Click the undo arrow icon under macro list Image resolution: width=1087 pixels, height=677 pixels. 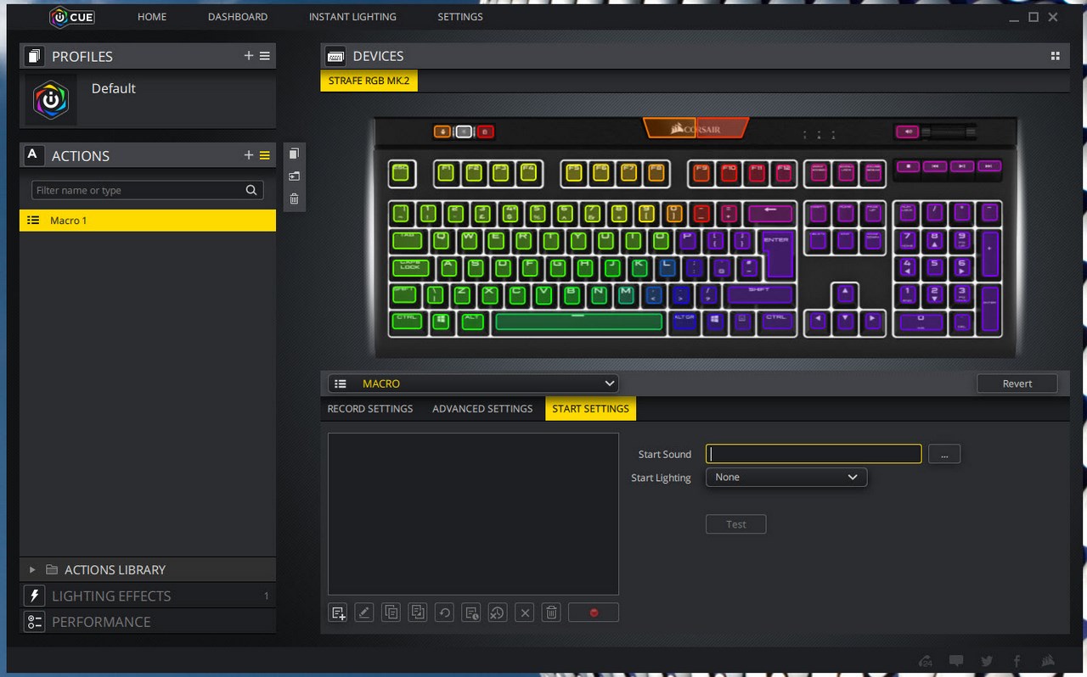(444, 613)
